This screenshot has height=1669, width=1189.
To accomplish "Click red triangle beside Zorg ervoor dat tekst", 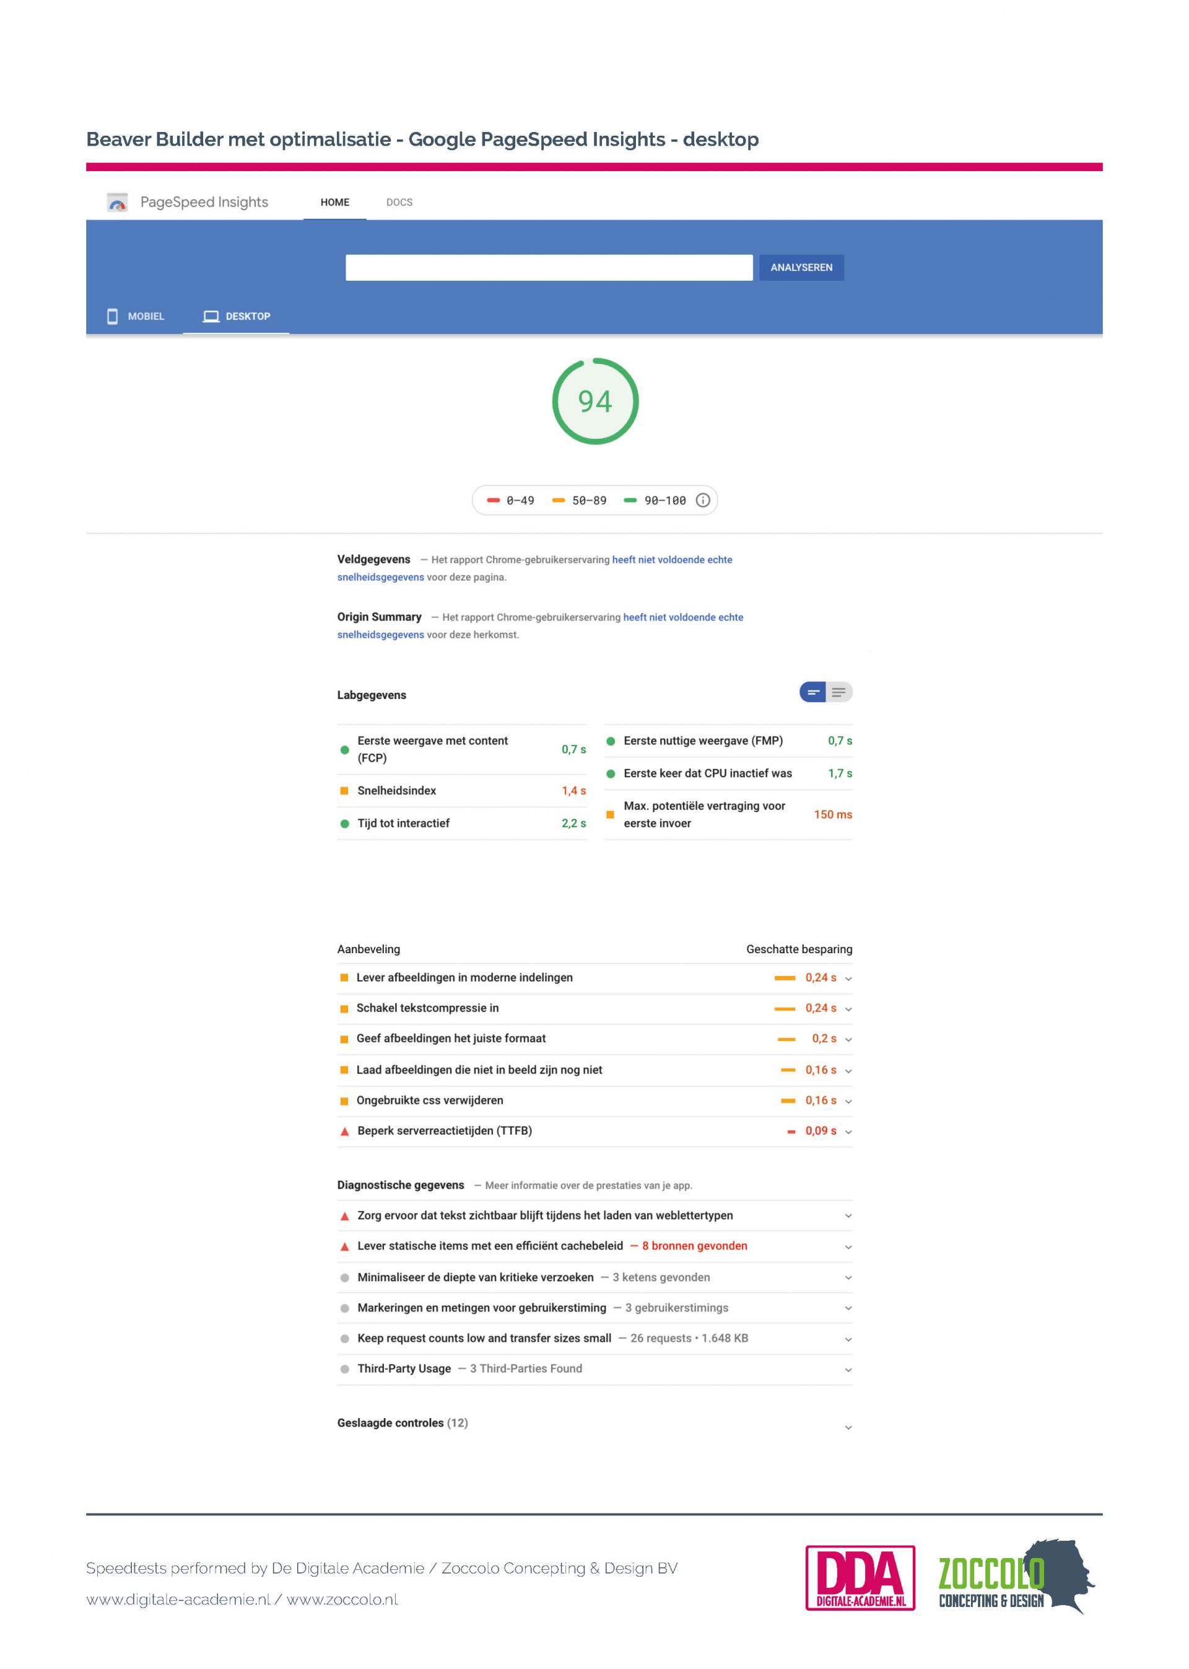I will pos(345,1216).
